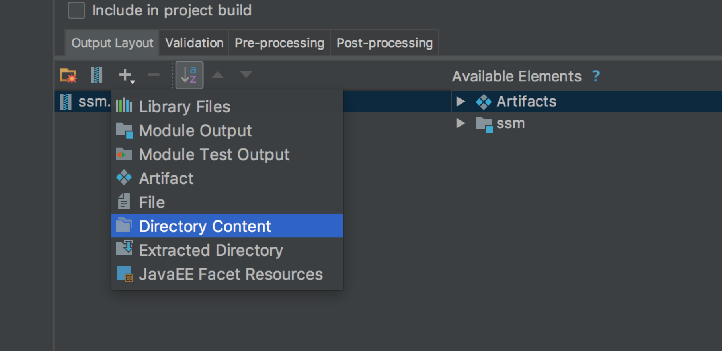The width and height of the screenshot is (722, 351).
Task: Select the ssm archive tree item
Action: click(x=84, y=102)
